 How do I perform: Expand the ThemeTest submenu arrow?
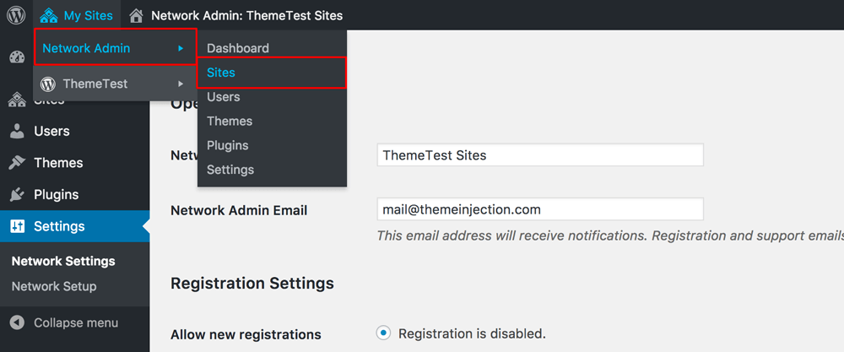[x=181, y=84]
